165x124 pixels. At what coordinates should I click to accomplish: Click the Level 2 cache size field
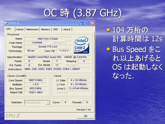point(79,88)
